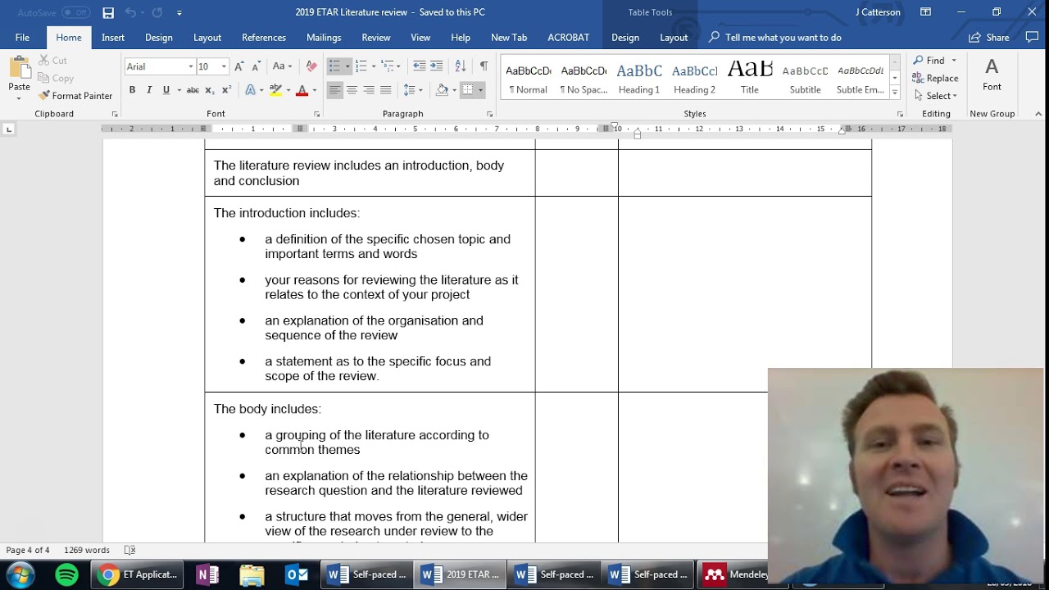The height and width of the screenshot is (590, 1049).
Task: Switch to the Insert tab
Action: (x=113, y=38)
